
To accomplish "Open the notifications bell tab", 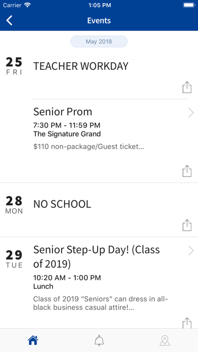I will (x=99, y=340).
